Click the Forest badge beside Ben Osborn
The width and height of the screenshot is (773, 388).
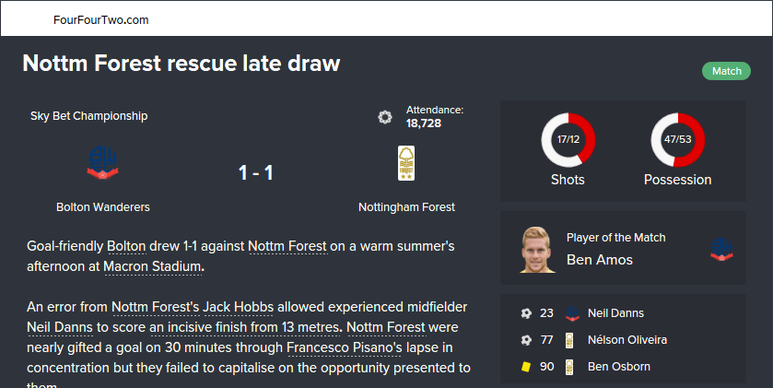570,367
